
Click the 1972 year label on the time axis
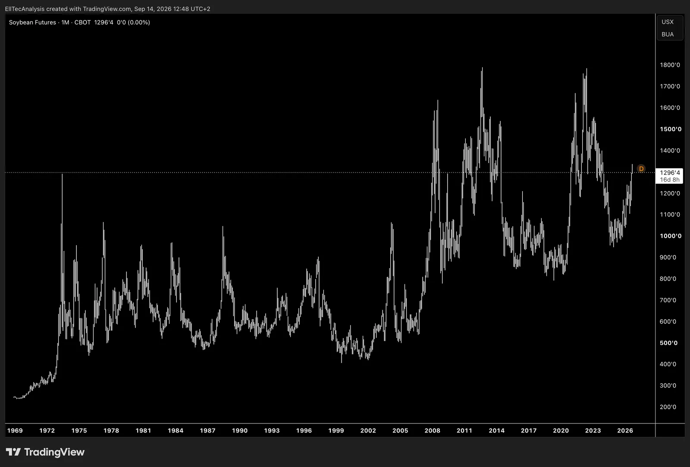tap(47, 430)
